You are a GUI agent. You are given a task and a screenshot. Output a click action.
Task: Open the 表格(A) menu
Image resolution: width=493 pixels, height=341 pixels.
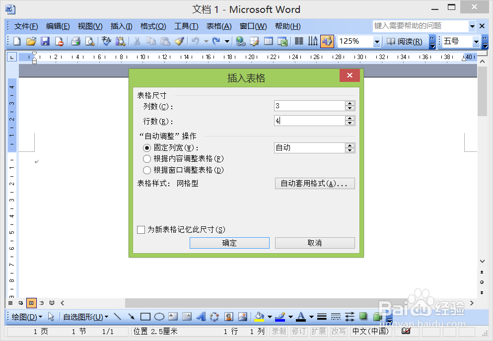pos(219,26)
